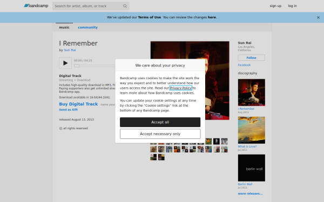The image size is (324, 202).
Task: Open the Sun Rai artist link under title
Action: (70, 50)
